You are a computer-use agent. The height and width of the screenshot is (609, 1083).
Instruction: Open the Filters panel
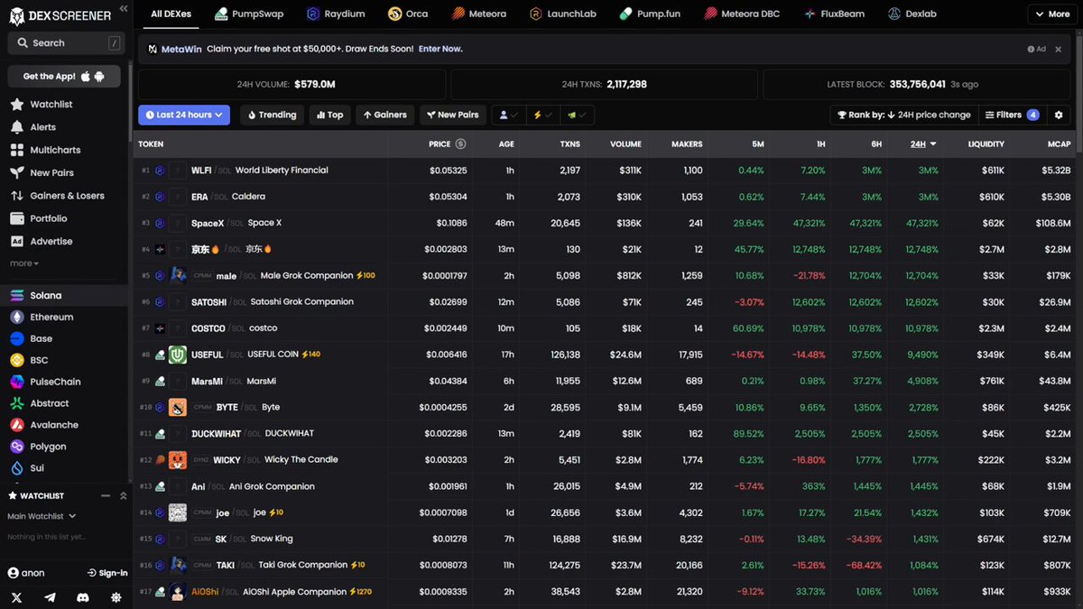[1011, 115]
